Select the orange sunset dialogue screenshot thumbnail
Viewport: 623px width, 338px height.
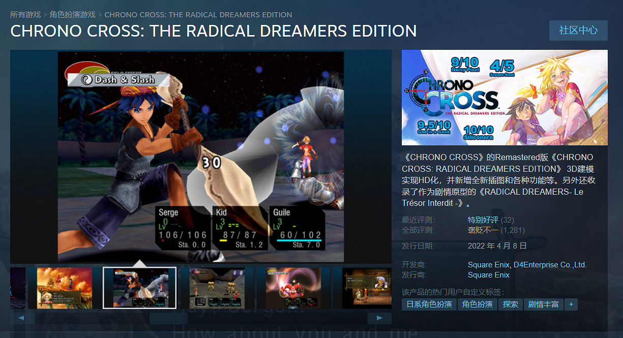point(64,288)
